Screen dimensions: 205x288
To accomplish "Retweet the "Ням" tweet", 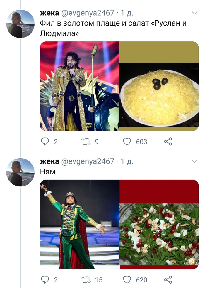I will [85, 280].
